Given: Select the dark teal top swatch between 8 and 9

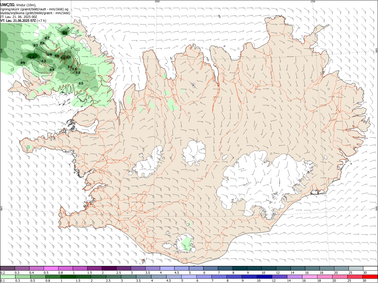Looking at the screenshot, I should pos(239,268).
